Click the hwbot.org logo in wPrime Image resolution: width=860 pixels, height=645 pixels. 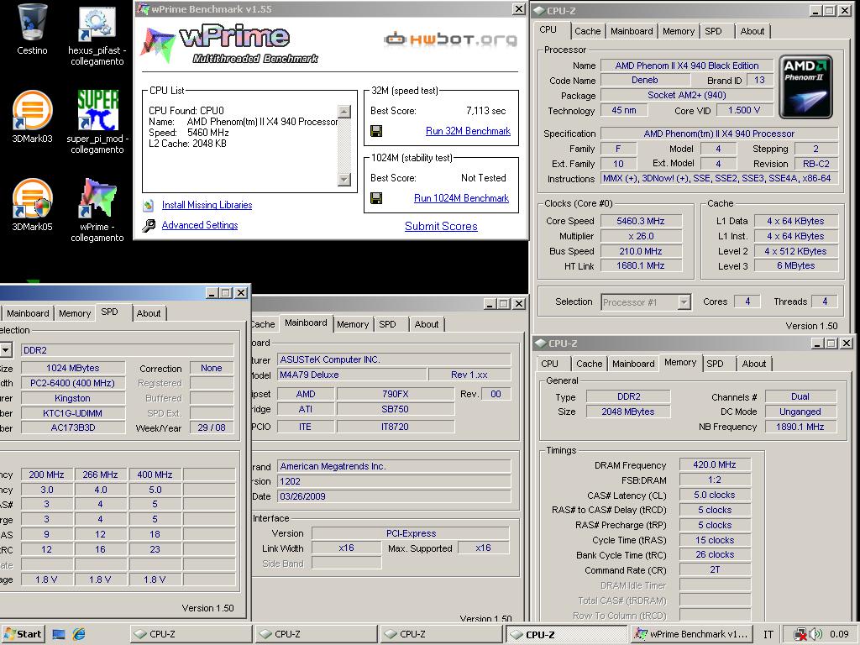[x=450, y=39]
